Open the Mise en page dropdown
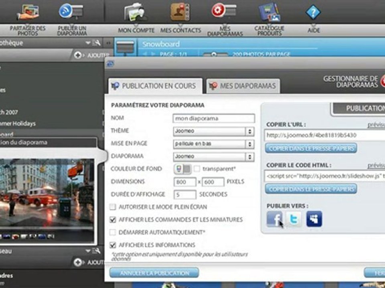This screenshot has height=288, width=385. [214, 144]
